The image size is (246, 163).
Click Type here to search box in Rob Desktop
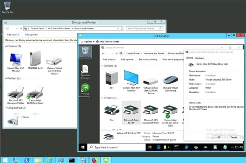(116, 147)
